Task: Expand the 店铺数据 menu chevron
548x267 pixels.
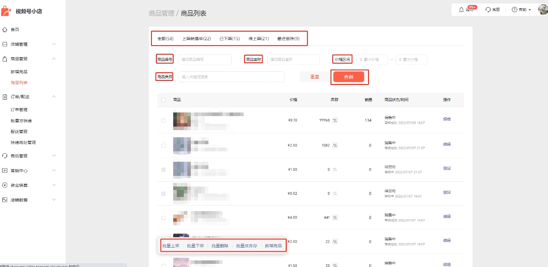Action: pyautogui.click(x=54, y=200)
